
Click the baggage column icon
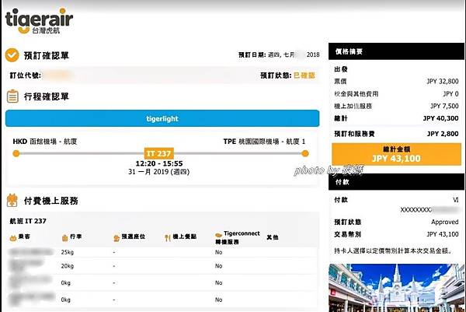pos(64,238)
